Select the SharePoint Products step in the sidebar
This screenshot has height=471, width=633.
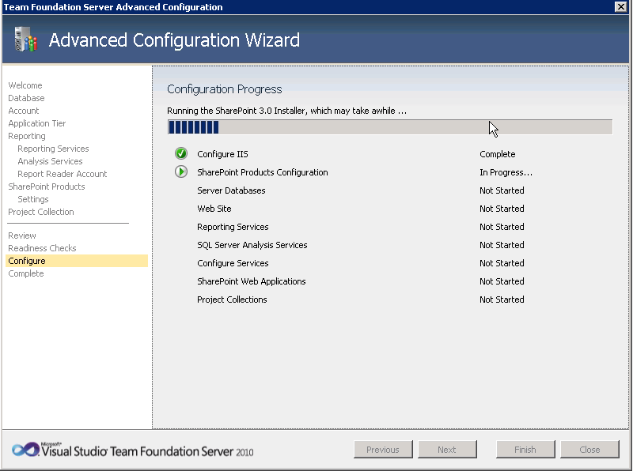pyautogui.click(x=47, y=187)
